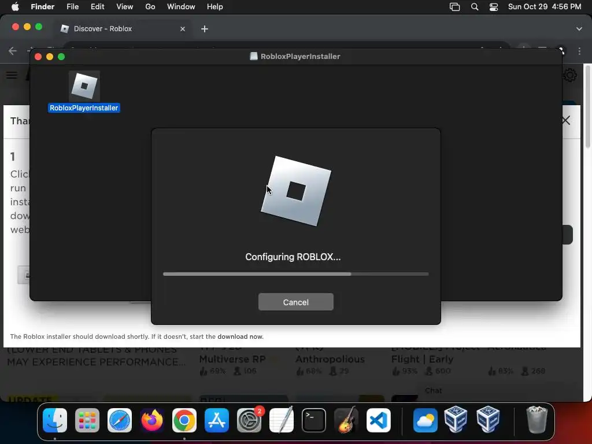Open Spotlight search in menu bar

tap(475, 7)
